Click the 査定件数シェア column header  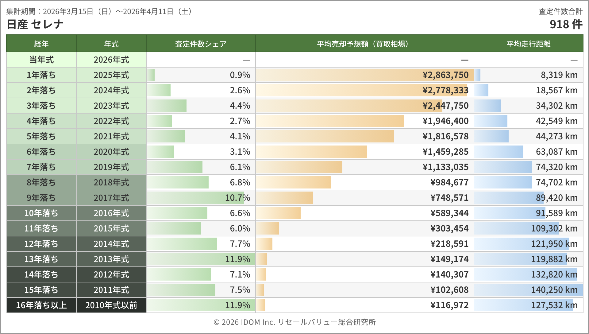(x=201, y=44)
